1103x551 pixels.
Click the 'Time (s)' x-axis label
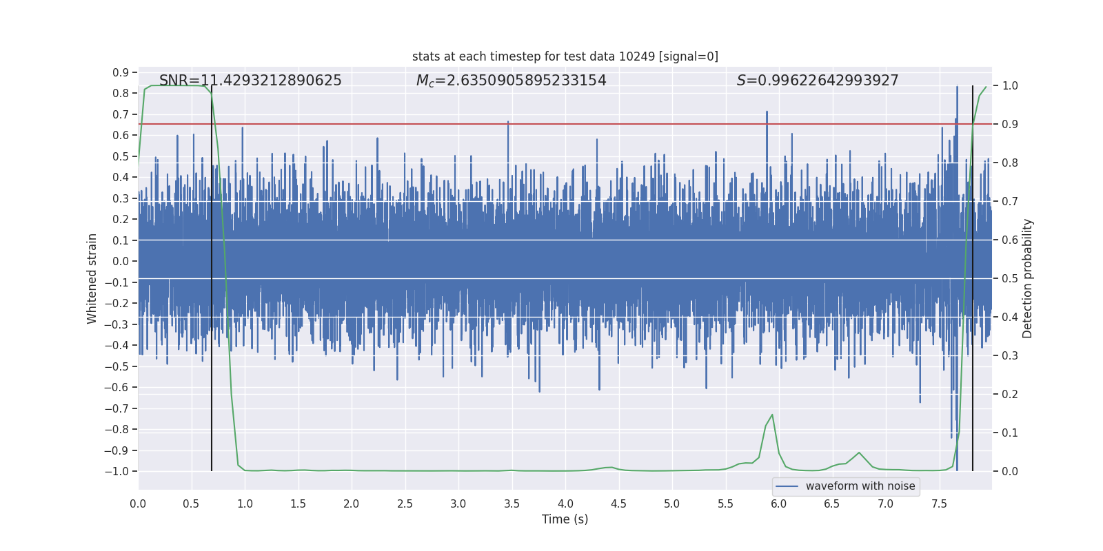tap(565, 519)
